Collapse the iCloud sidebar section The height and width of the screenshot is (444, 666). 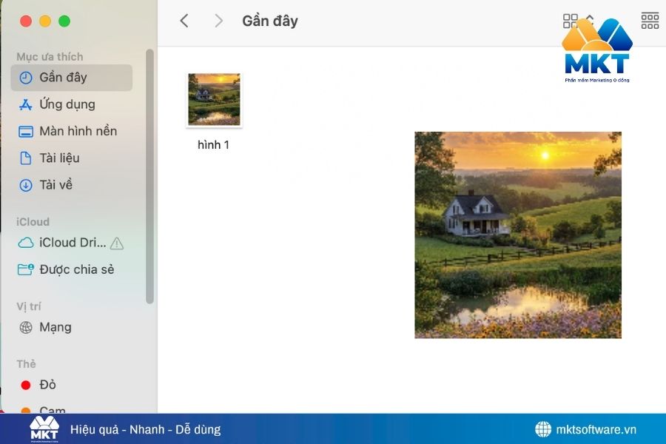[x=34, y=221]
